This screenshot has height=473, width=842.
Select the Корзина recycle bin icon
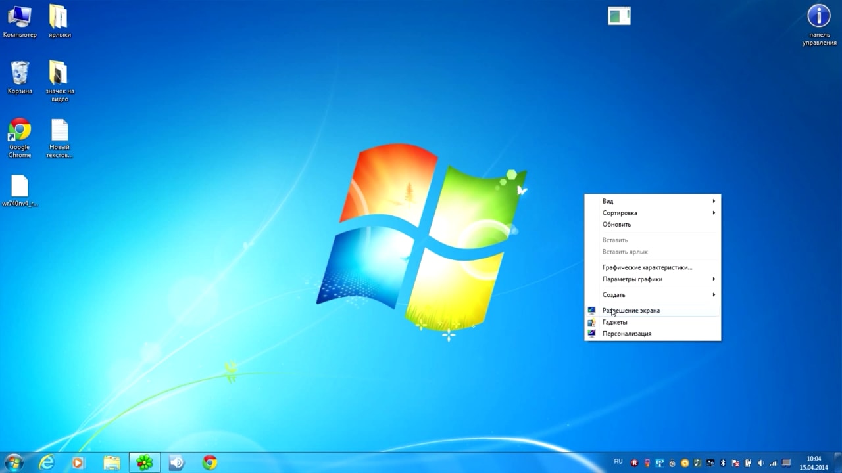tap(20, 78)
